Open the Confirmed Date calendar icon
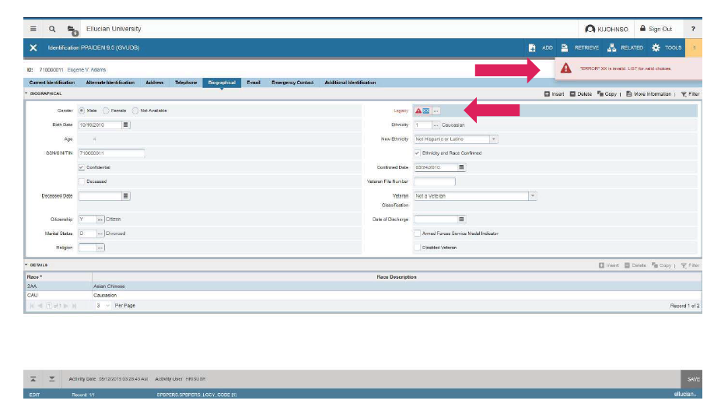Screen dimensions: 721x418 coord(461,167)
